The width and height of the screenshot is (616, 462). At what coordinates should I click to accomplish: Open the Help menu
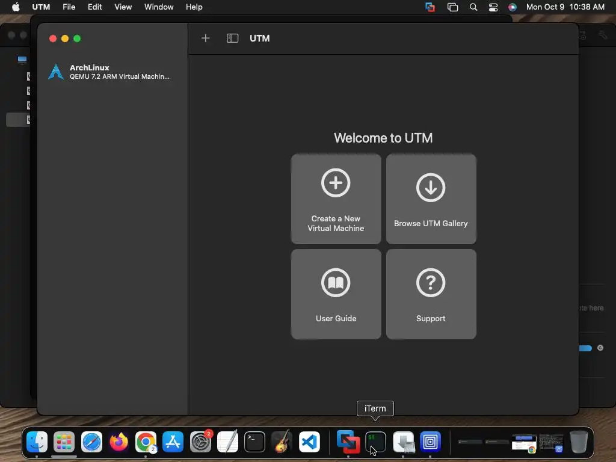tap(194, 7)
